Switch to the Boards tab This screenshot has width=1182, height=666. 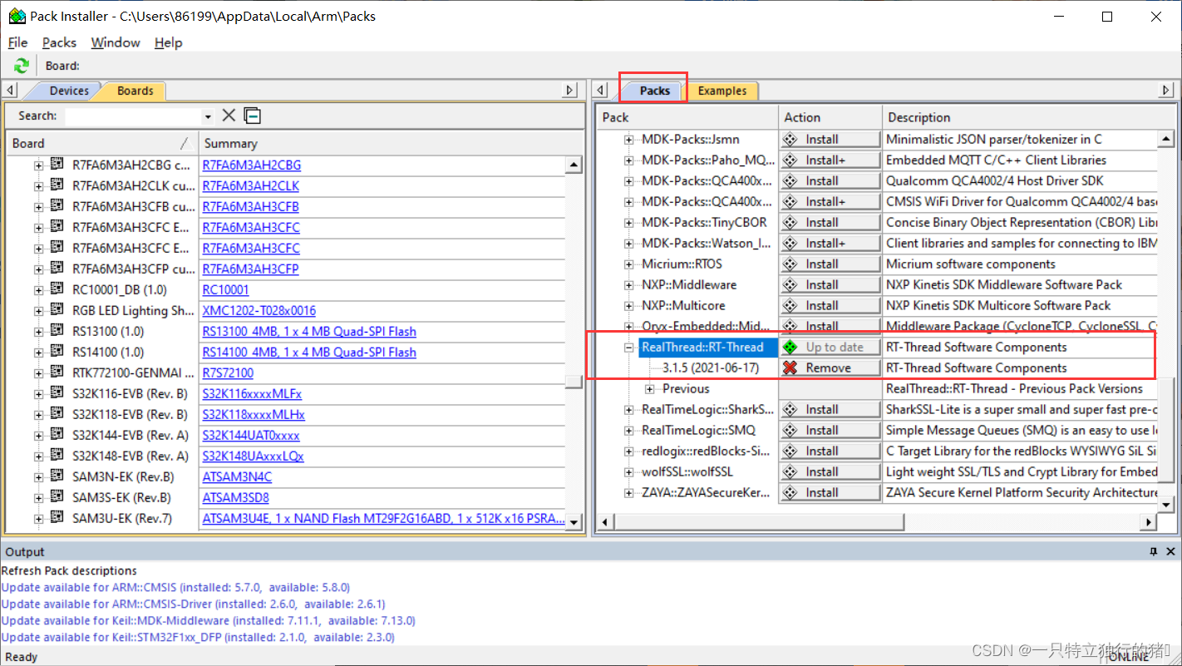point(133,91)
